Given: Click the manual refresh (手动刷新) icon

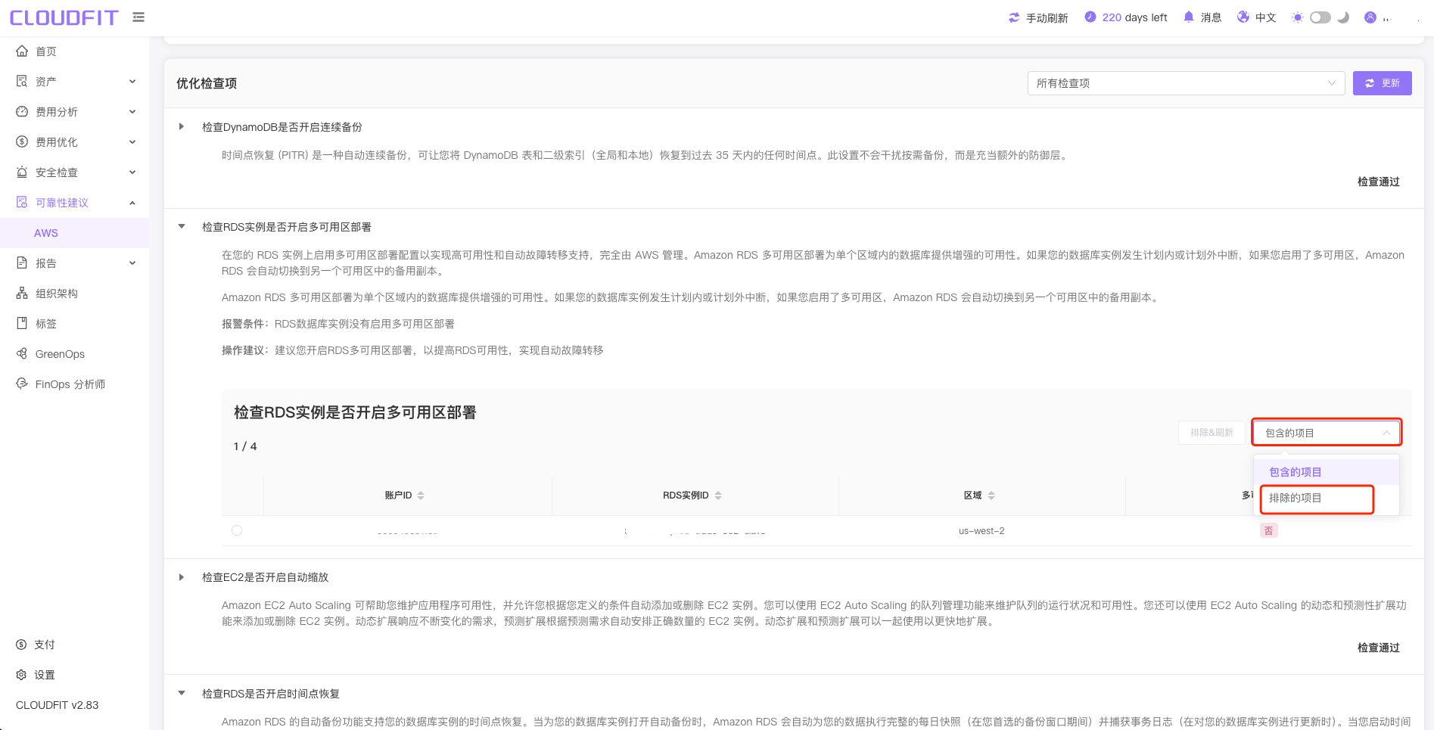Looking at the screenshot, I should point(1014,17).
